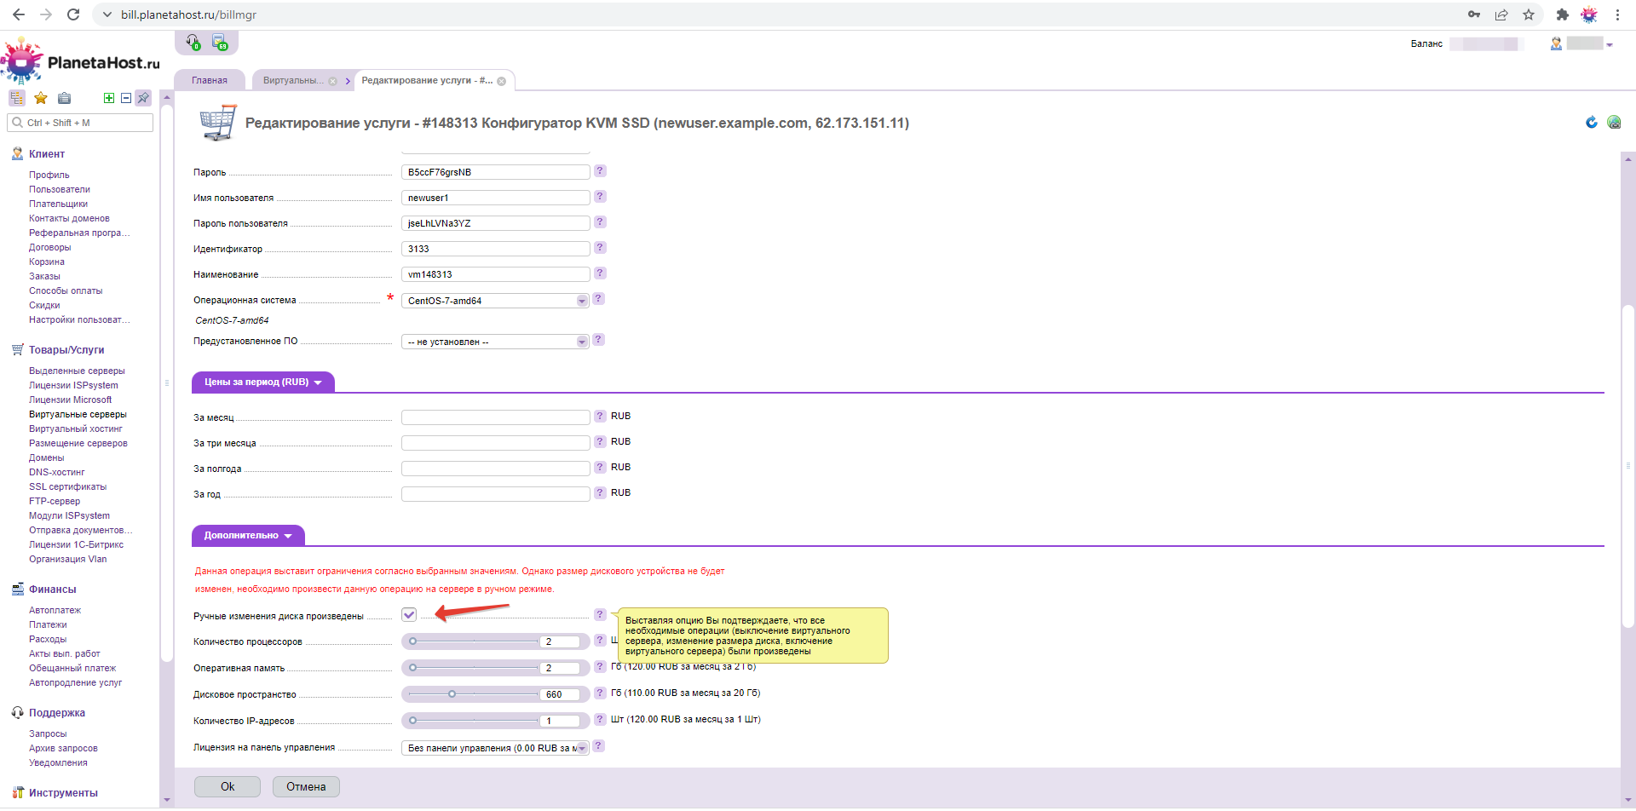Click Дисковое пространство slider handle
Viewport: 1636px width, 811px height.
[452, 694]
